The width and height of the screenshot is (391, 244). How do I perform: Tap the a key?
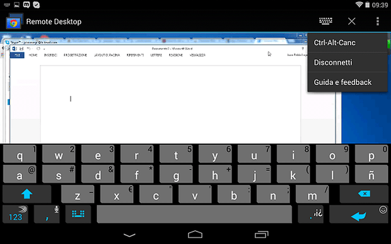point(20,174)
